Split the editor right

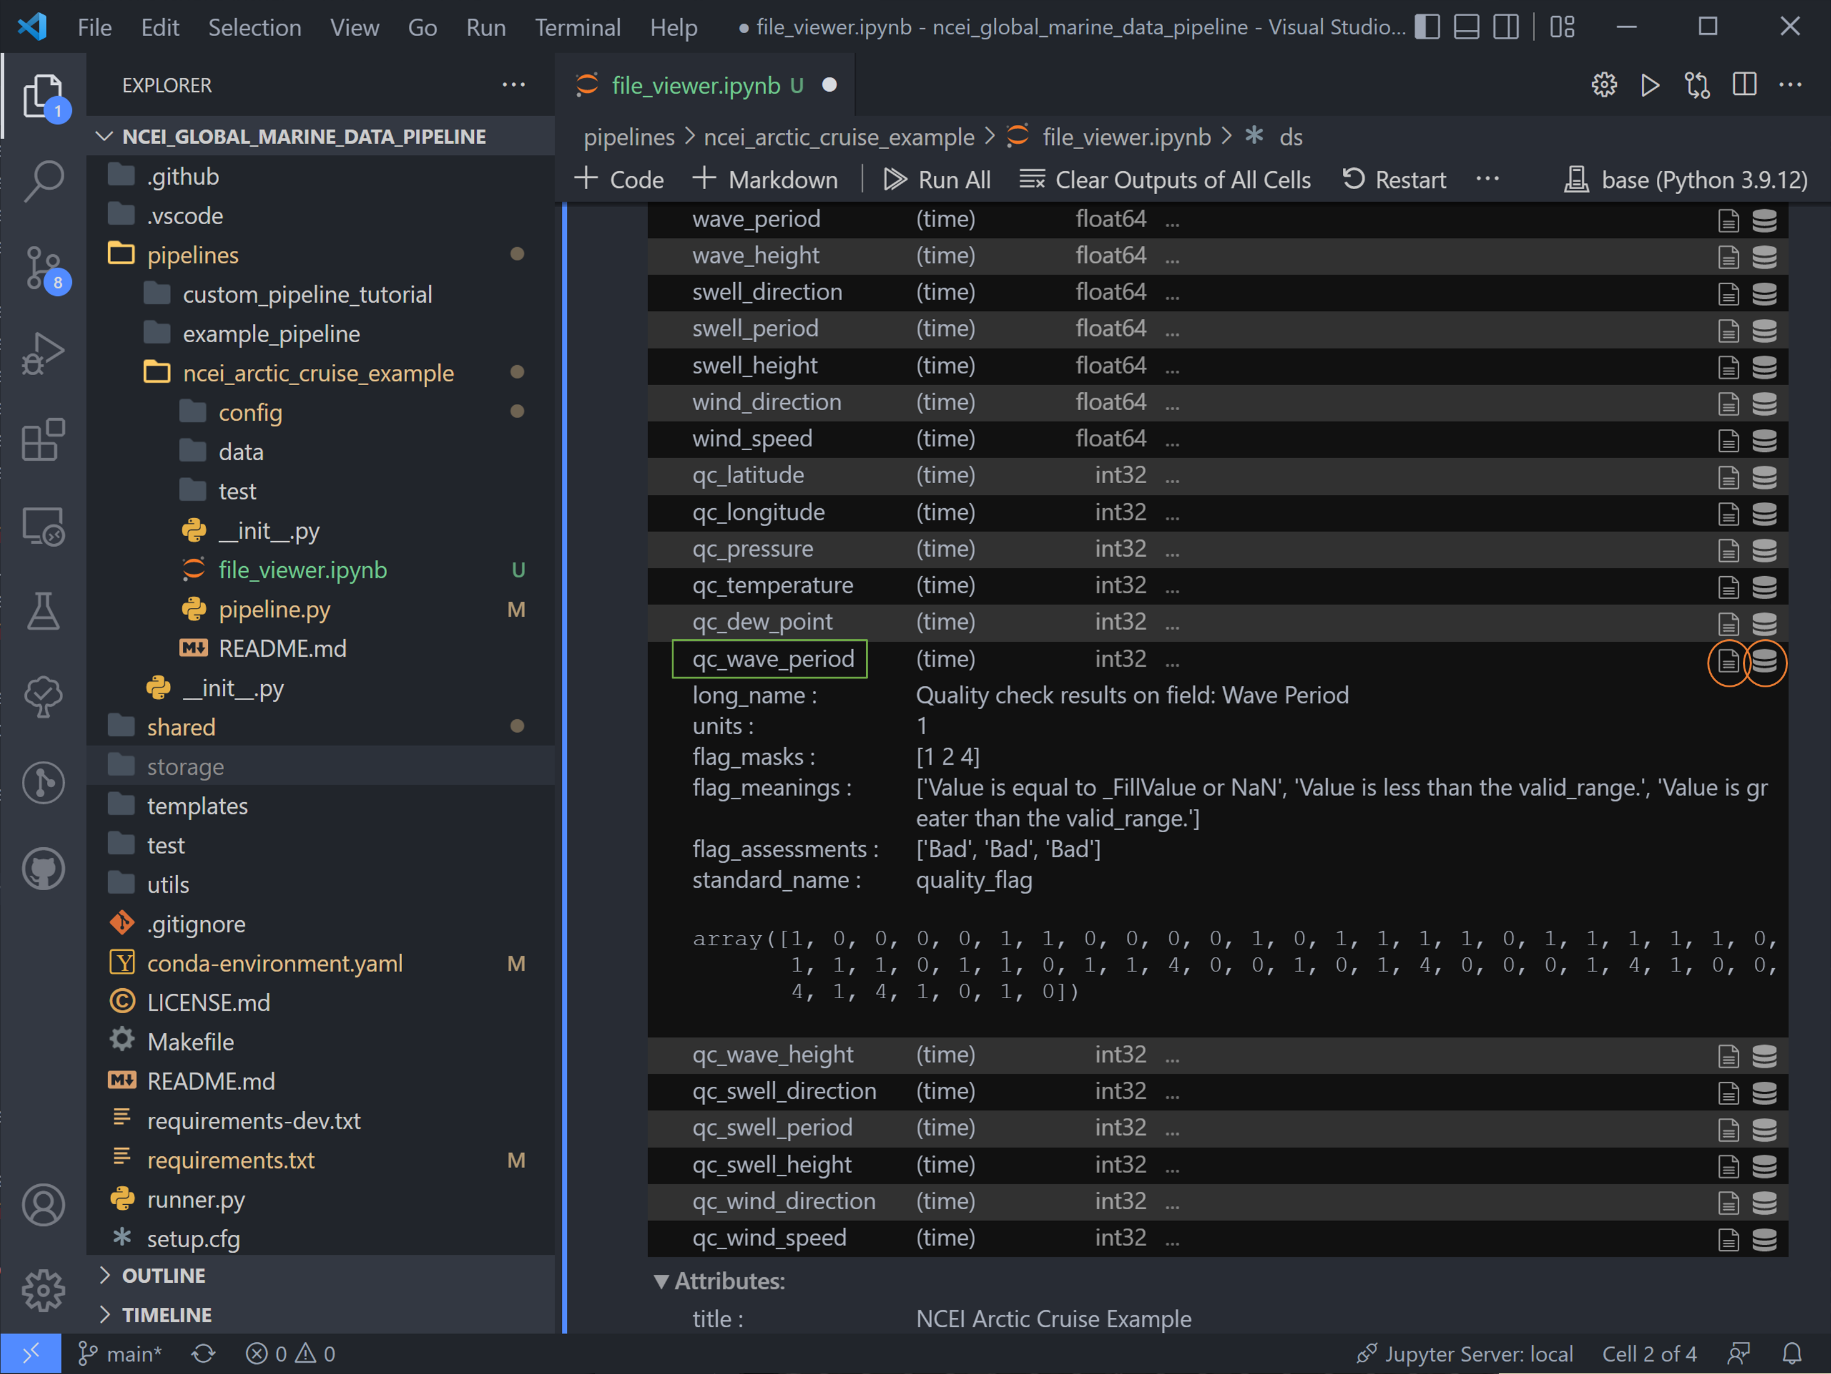click(x=1744, y=84)
